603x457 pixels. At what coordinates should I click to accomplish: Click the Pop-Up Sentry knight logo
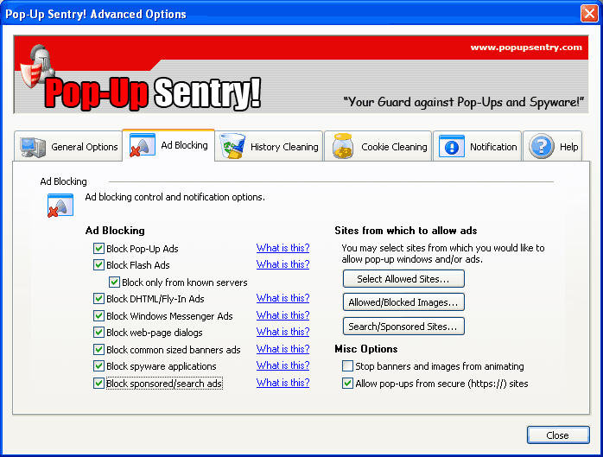tap(37, 67)
